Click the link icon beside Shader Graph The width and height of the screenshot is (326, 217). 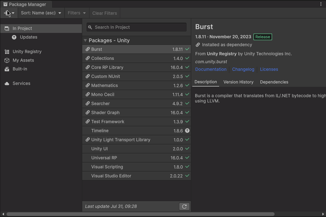click(88, 112)
